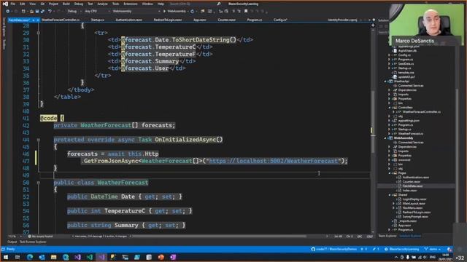Collapse the WebAssembly project node
This screenshot has width=467, height=262.
pos(386,138)
